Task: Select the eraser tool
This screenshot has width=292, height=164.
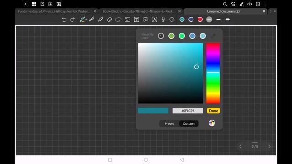Action: click(109, 20)
